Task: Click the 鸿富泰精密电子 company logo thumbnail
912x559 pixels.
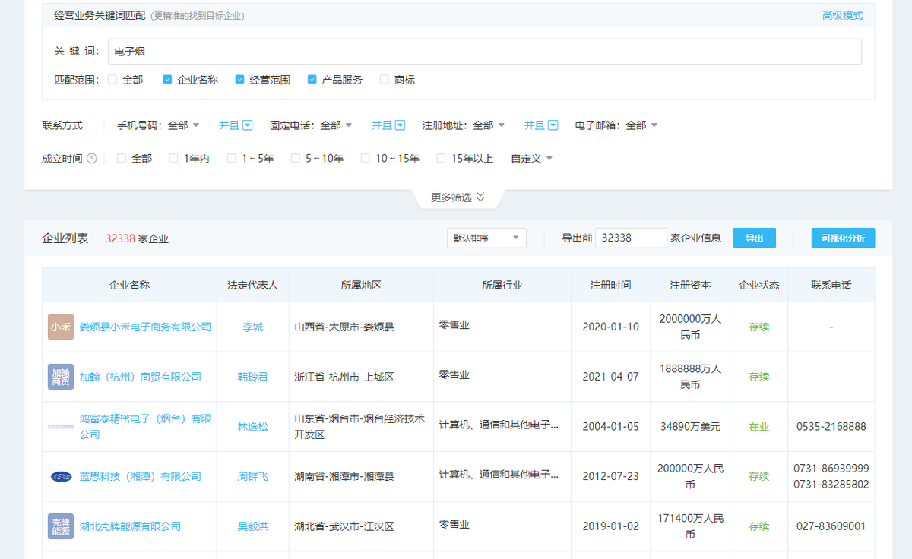Action: [x=61, y=427]
